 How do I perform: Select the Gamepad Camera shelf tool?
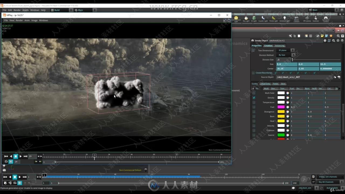[x=326, y=19]
